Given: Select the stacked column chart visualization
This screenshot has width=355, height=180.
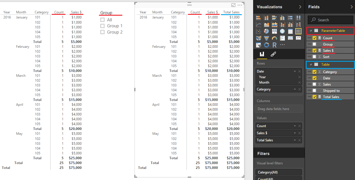Looking at the screenshot, I should click(x=267, y=18).
